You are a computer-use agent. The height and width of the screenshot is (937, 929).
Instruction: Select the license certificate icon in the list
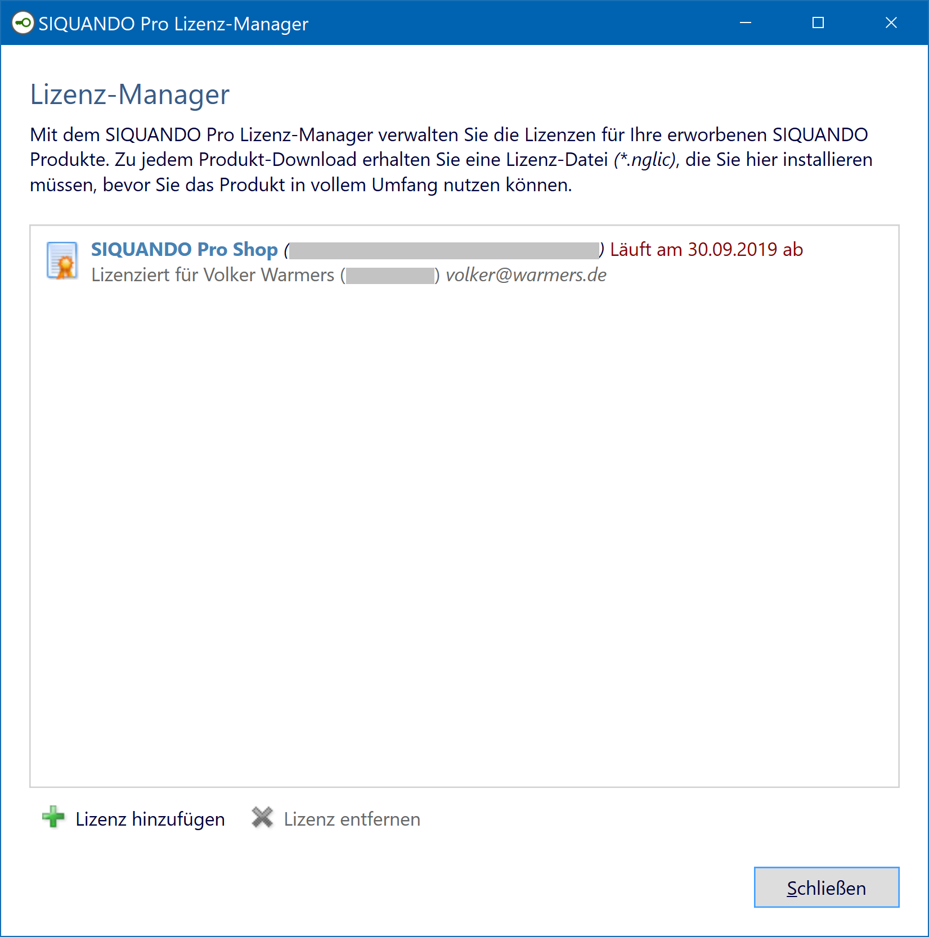point(62,260)
